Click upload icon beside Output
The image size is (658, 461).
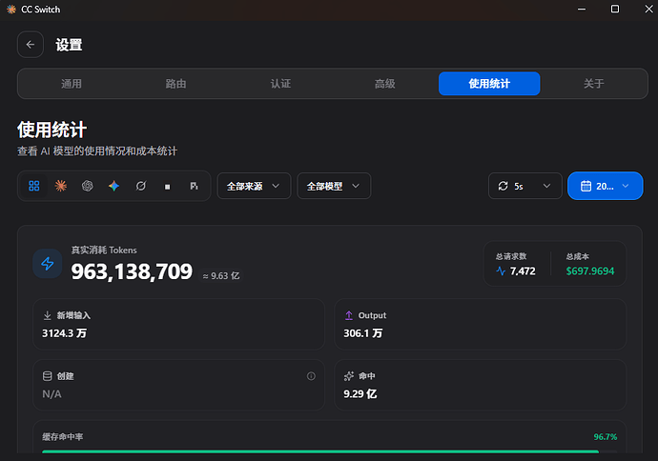tap(349, 315)
